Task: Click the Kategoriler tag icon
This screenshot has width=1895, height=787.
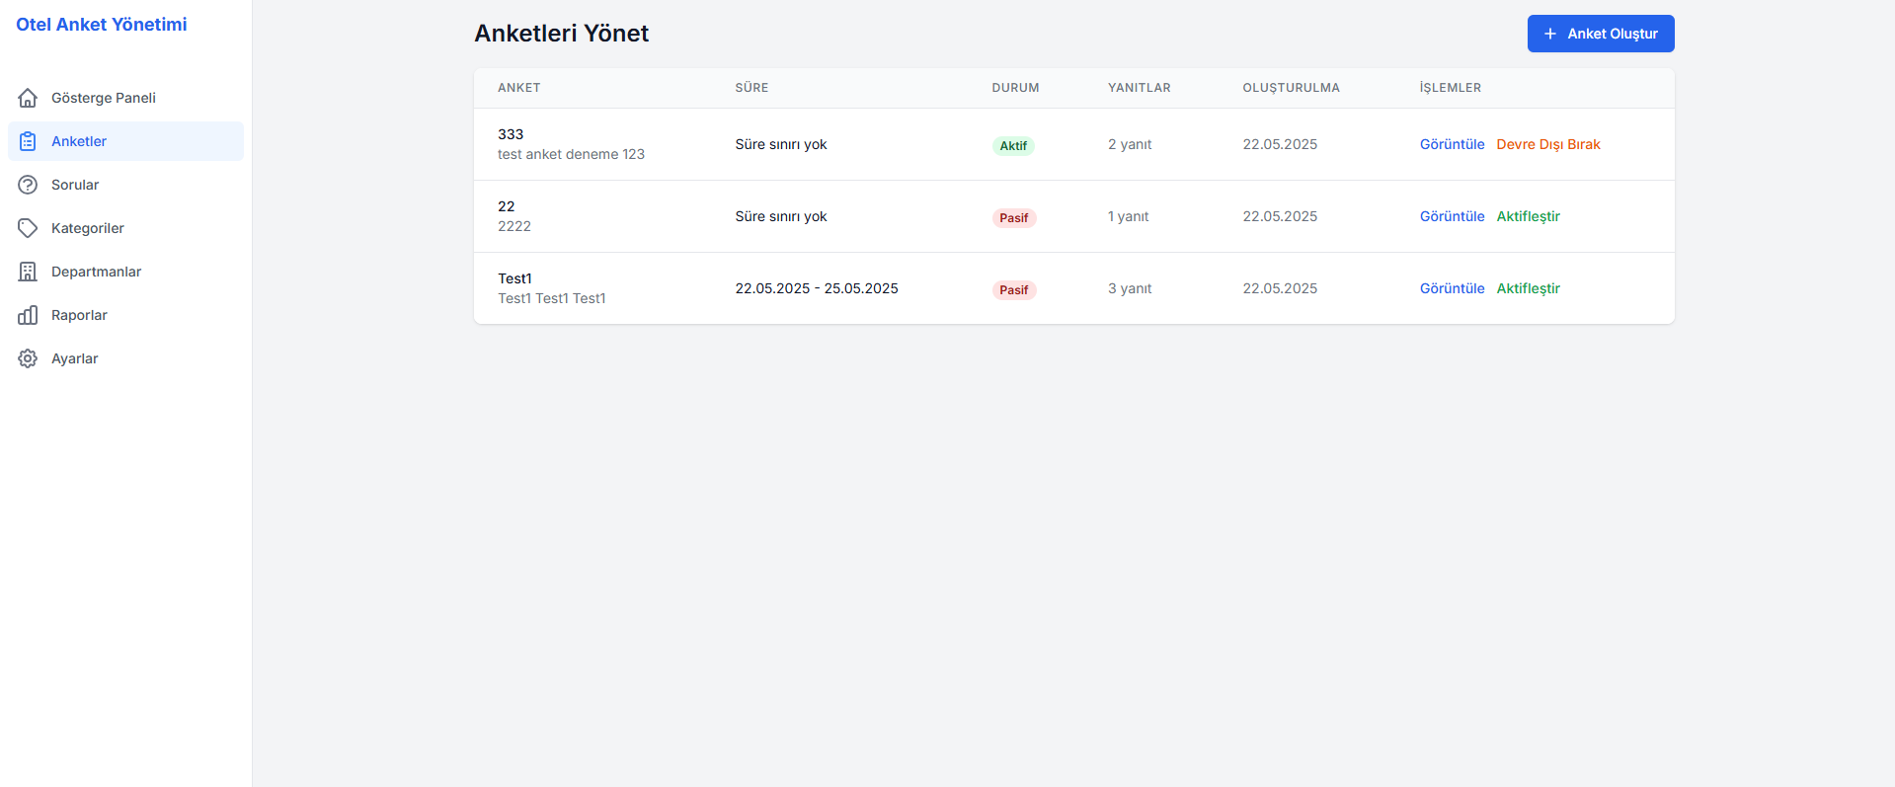Action: click(x=28, y=228)
